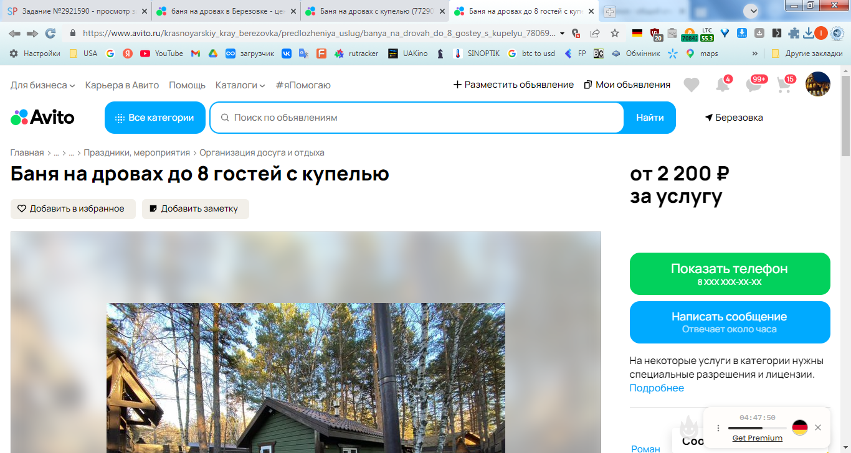Open VPN widget three-dot menu
The width and height of the screenshot is (851, 453).
pos(718,428)
